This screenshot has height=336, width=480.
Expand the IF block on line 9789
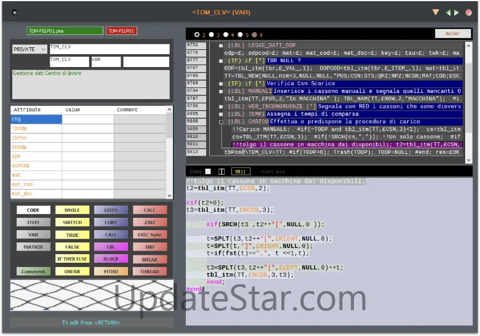pos(221,84)
